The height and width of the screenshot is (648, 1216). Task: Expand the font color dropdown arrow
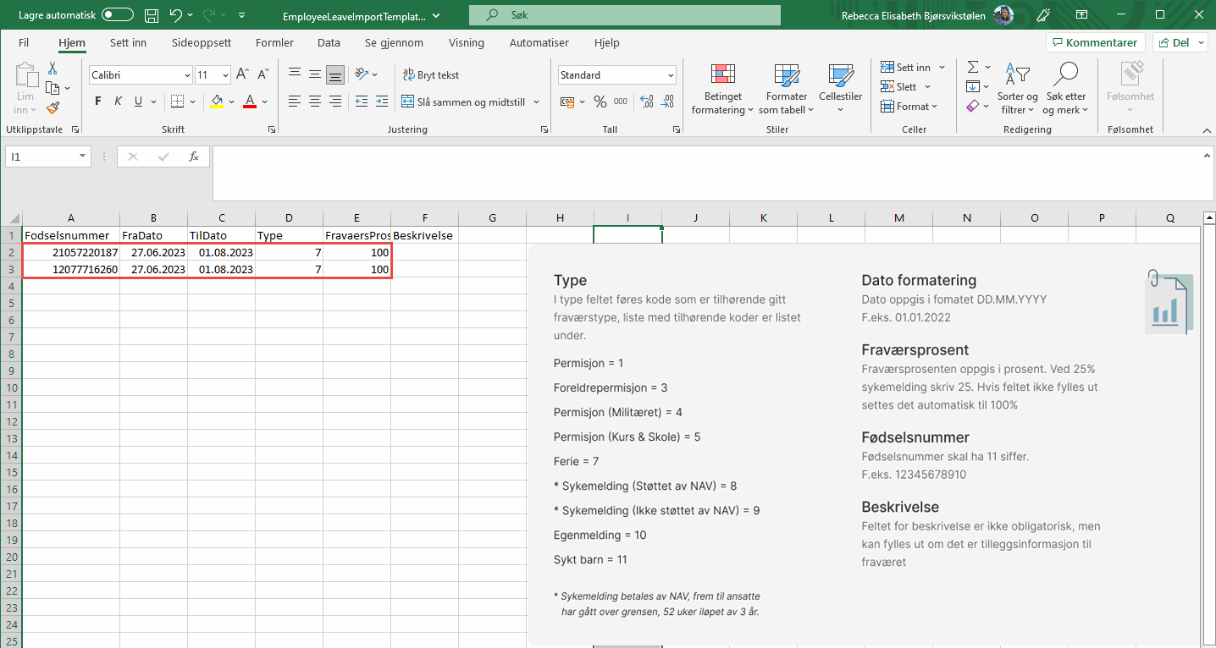click(263, 102)
